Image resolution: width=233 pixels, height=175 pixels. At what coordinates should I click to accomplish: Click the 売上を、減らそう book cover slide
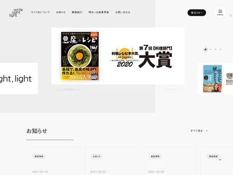click(212, 79)
